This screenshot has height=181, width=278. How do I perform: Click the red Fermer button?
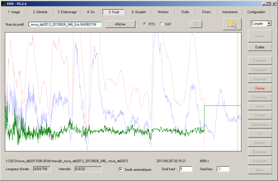click(x=260, y=88)
